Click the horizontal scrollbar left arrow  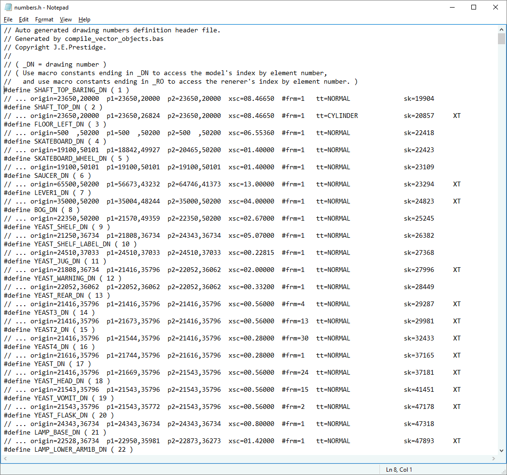5,458
